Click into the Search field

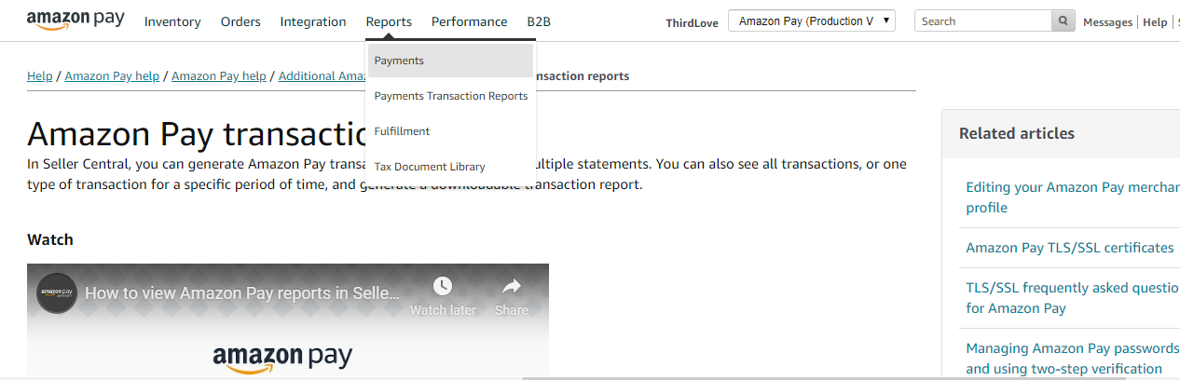click(982, 21)
